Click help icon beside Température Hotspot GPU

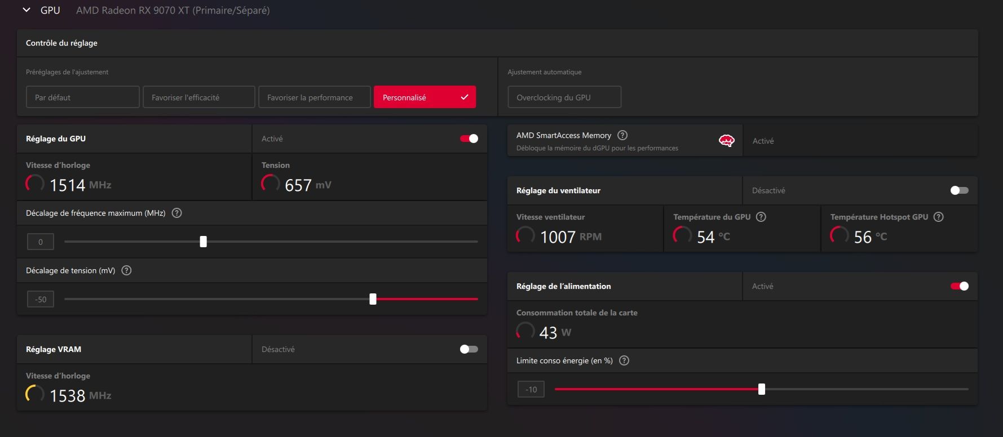938,217
